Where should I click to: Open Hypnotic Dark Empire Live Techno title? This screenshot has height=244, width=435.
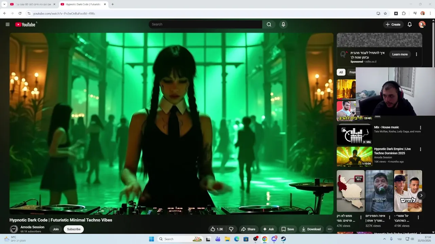392,151
